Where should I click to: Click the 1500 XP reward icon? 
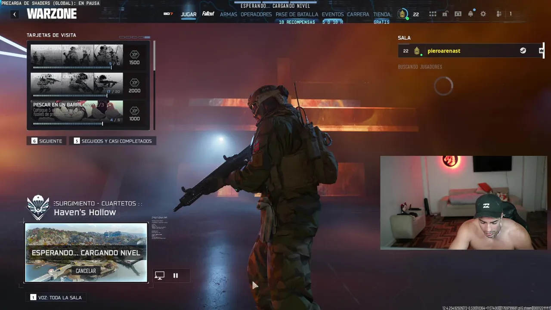[134, 55]
